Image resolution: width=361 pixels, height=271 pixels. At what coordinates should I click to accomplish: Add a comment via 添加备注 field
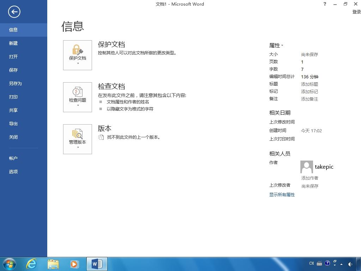(310, 99)
